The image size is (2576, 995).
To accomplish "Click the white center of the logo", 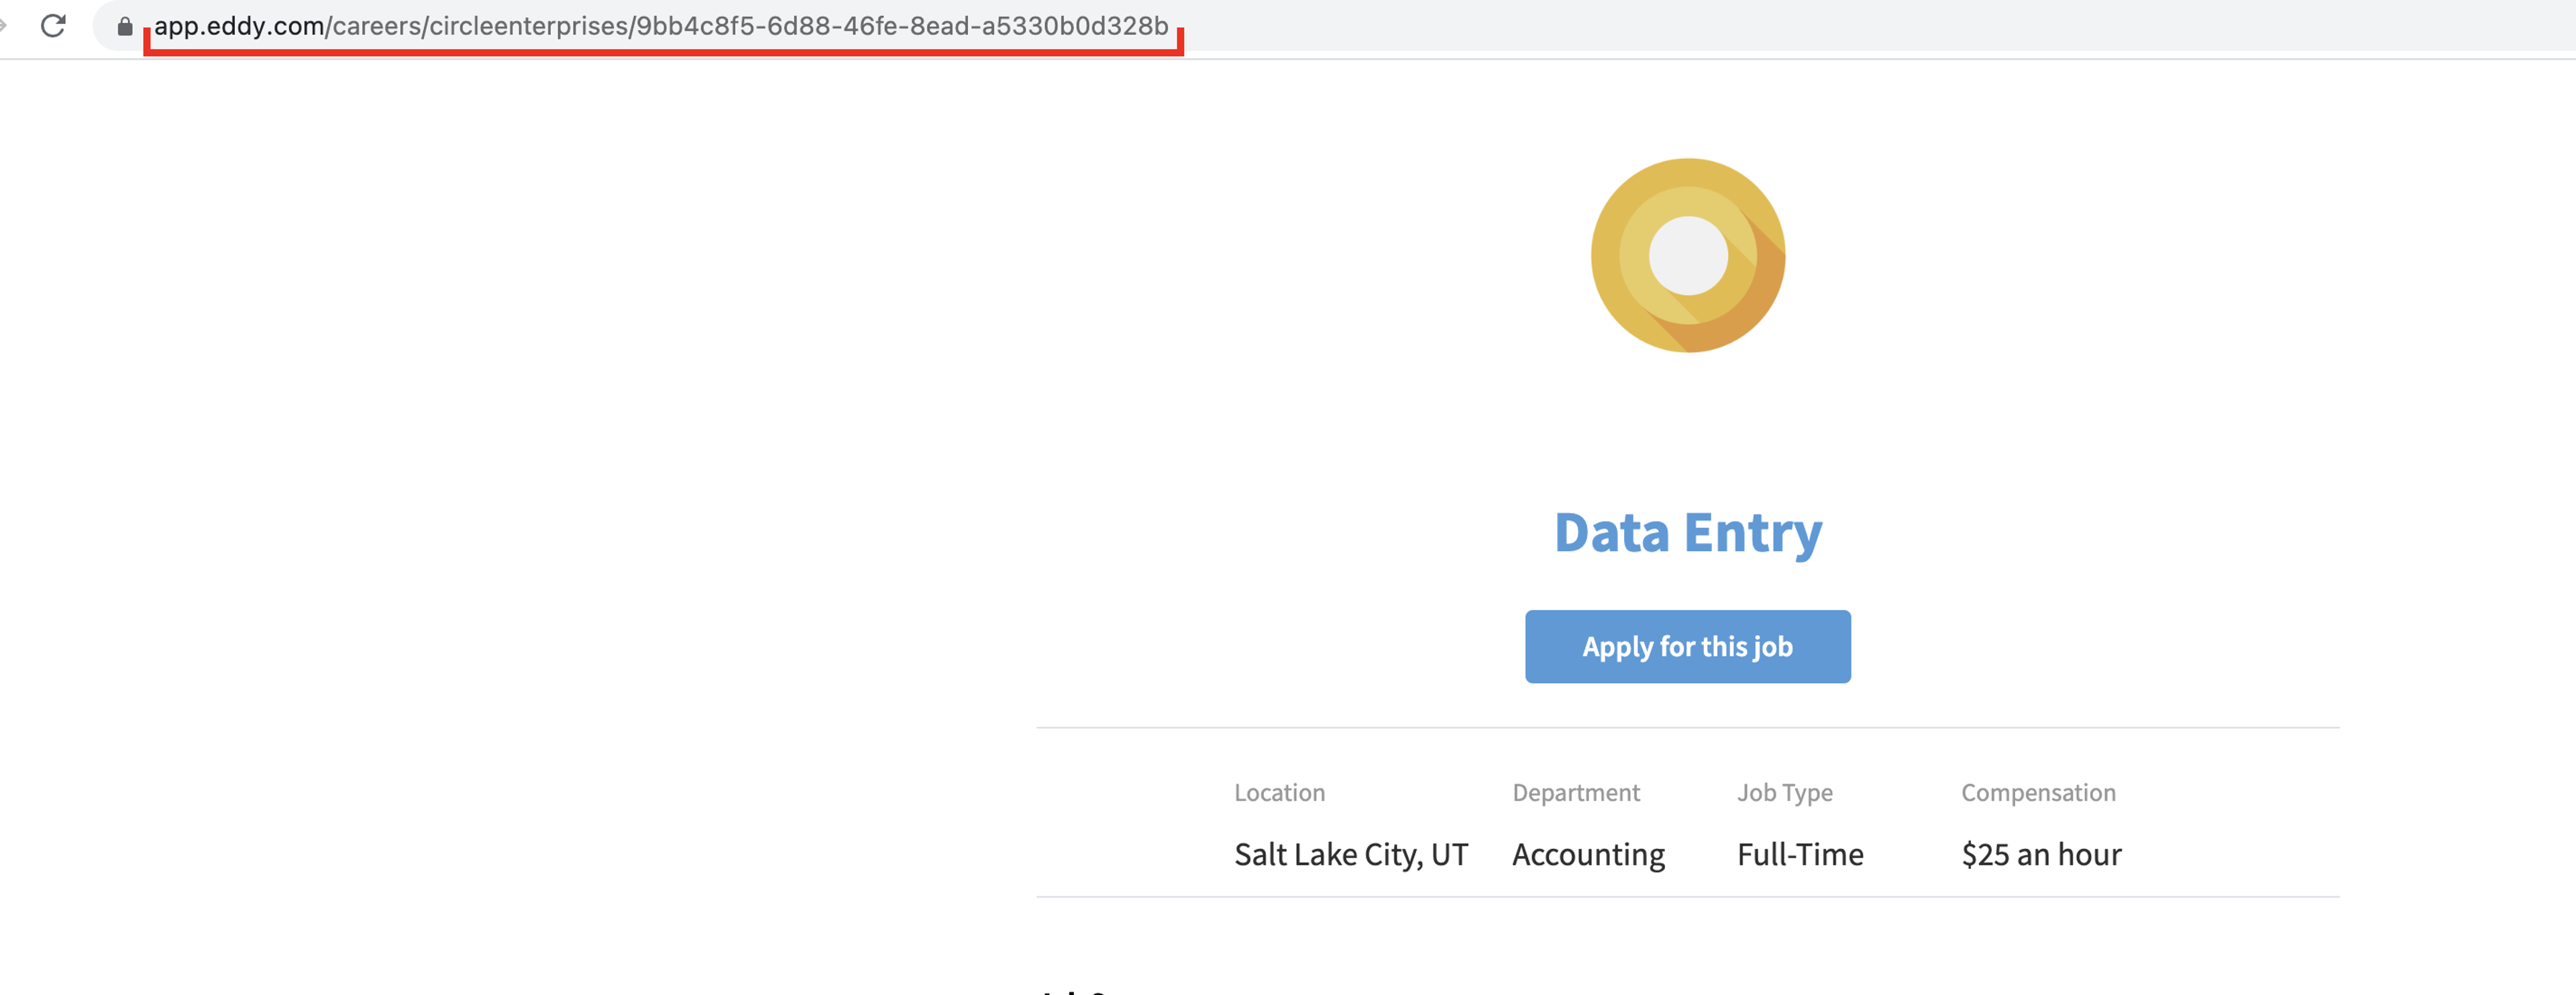I will pos(1688,255).
